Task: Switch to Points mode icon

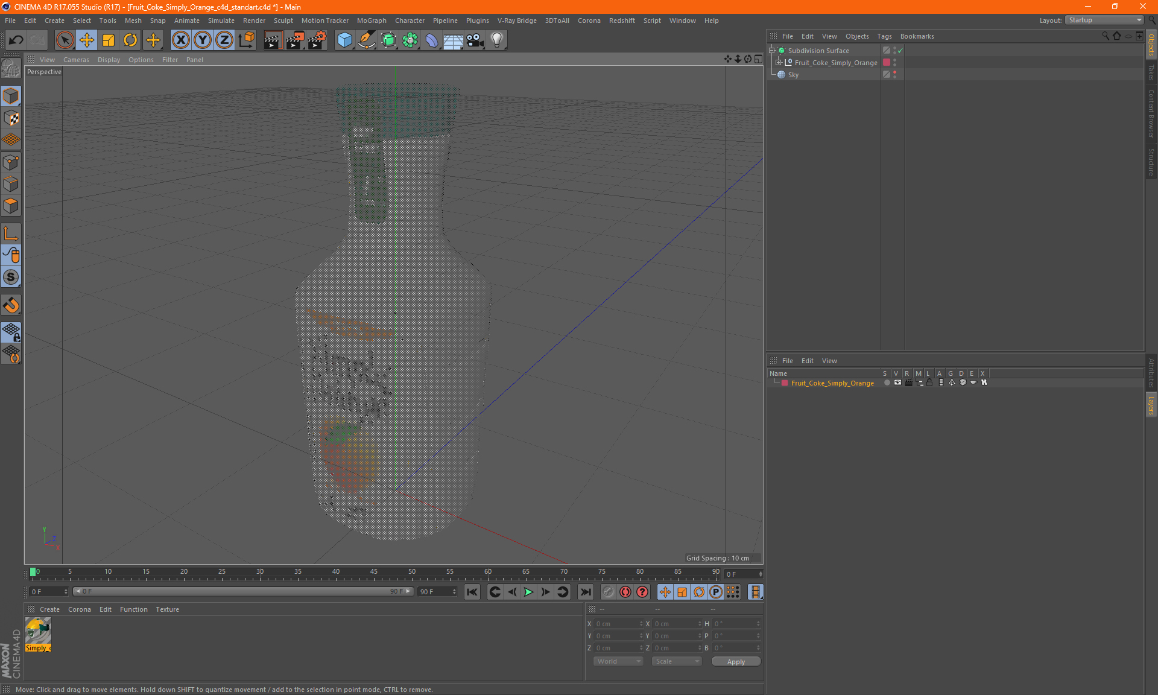Action: point(11,162)
